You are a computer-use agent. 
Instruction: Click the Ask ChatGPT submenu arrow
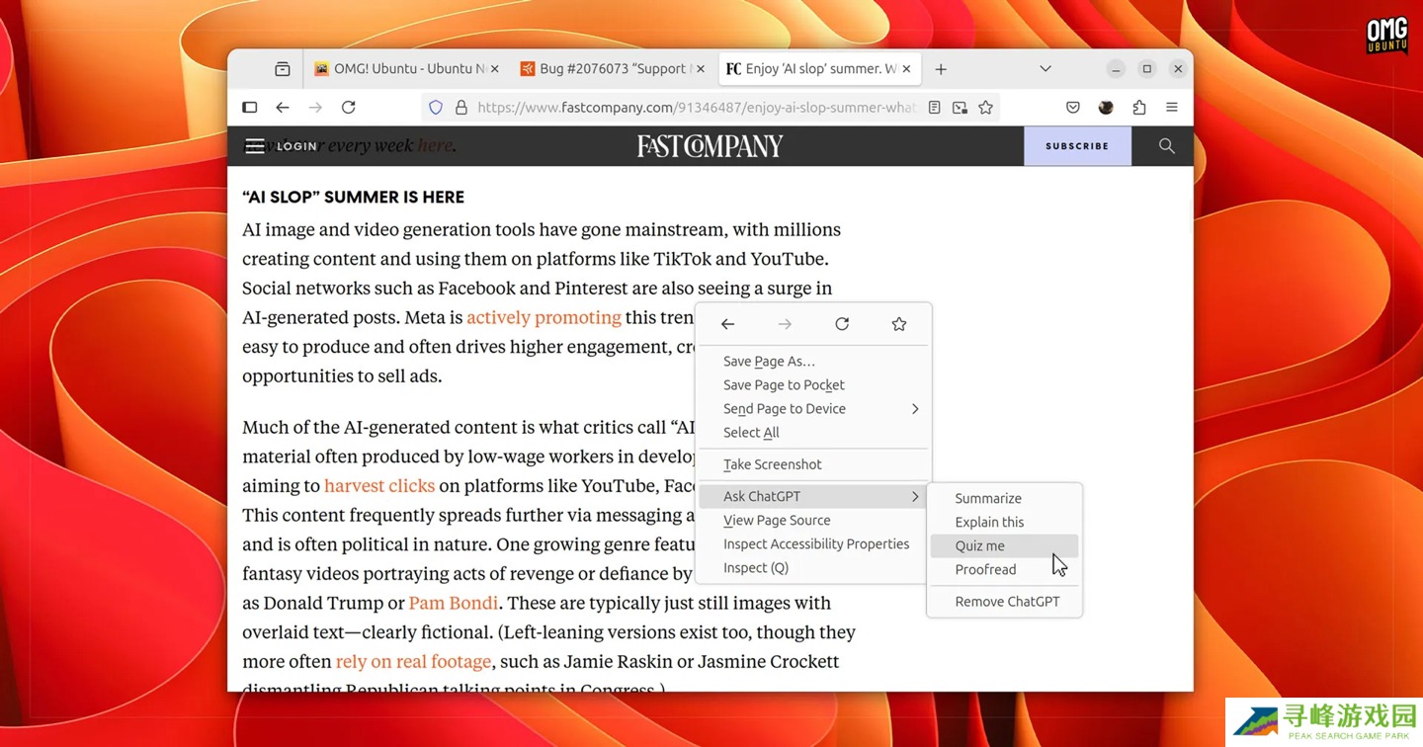[x=915, y=496]
